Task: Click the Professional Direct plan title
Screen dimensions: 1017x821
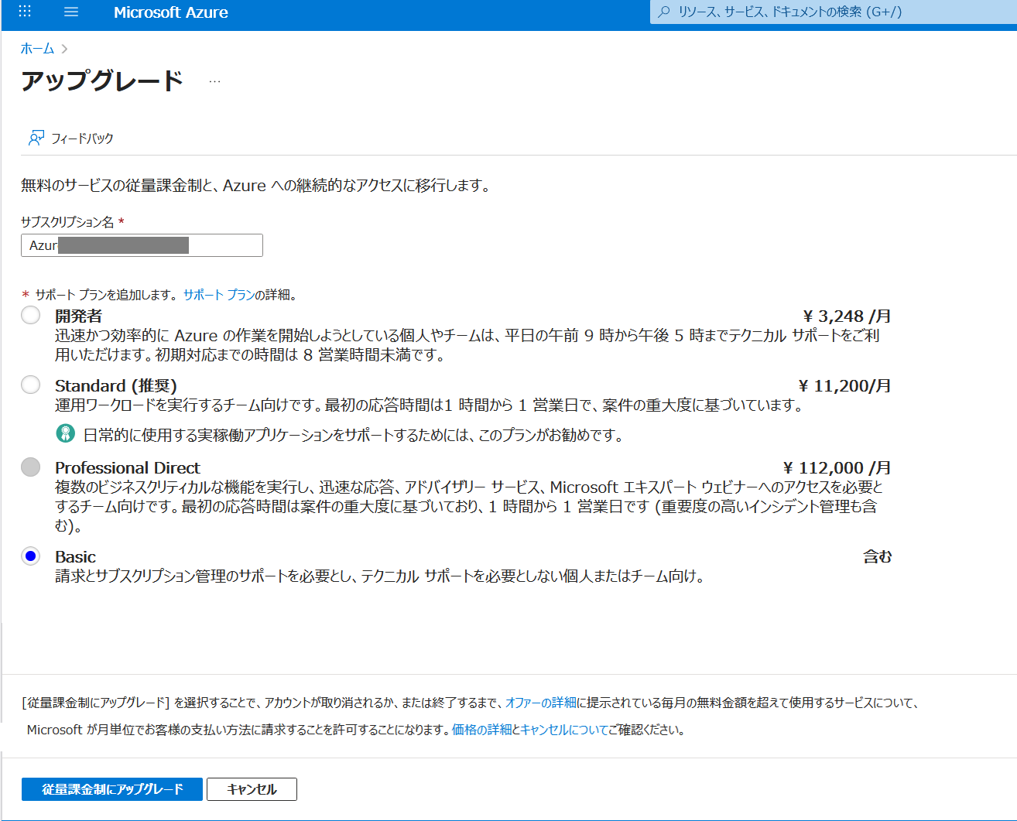Action: [x=128, y=467]
